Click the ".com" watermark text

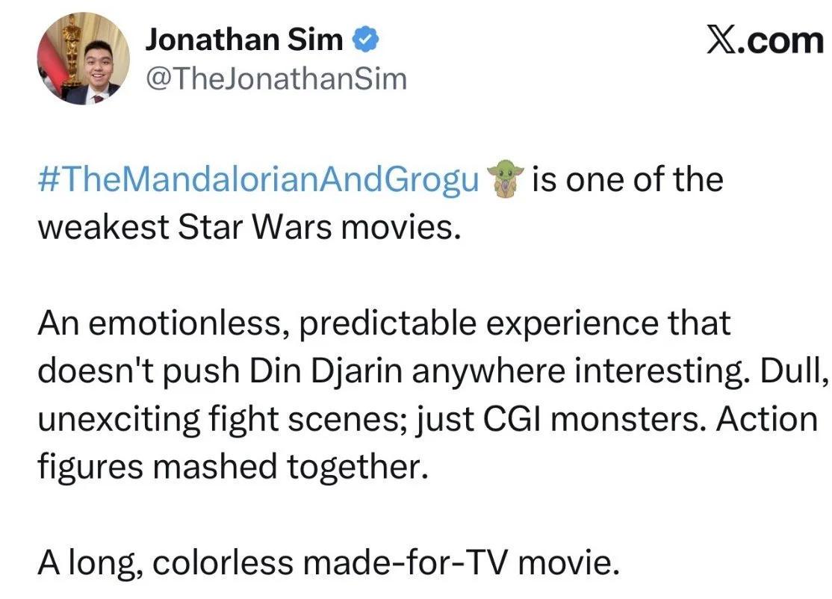pos(780,41)
